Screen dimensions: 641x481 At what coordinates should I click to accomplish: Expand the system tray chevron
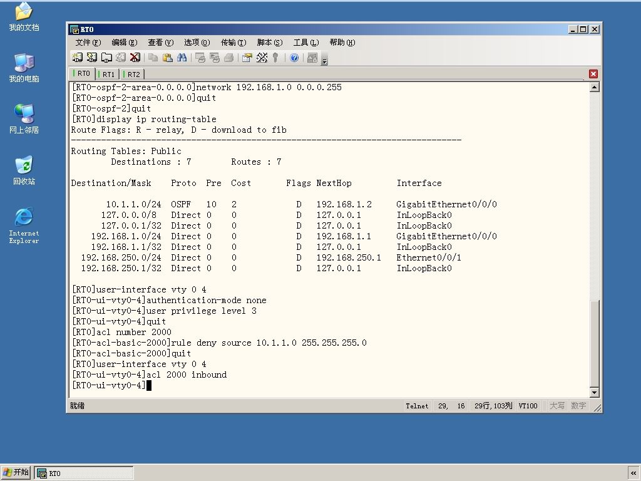pyautogui.click(x=633, y=473)
